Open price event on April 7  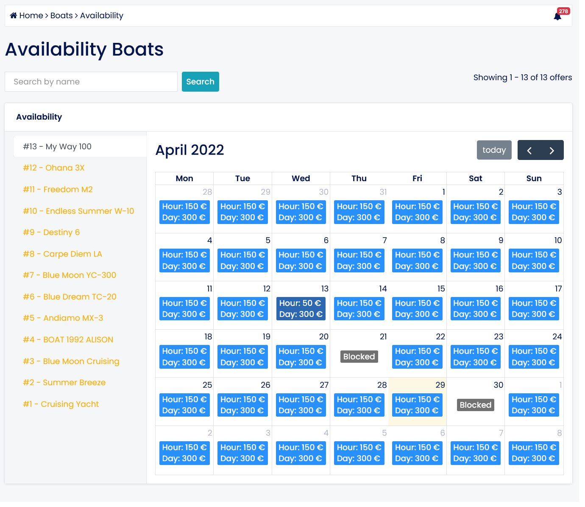point(359,261)
